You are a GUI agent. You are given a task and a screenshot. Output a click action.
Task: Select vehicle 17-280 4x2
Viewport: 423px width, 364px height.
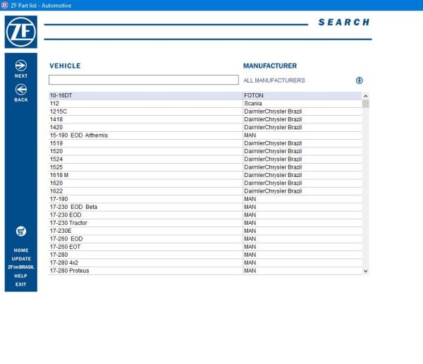(205, 262)
